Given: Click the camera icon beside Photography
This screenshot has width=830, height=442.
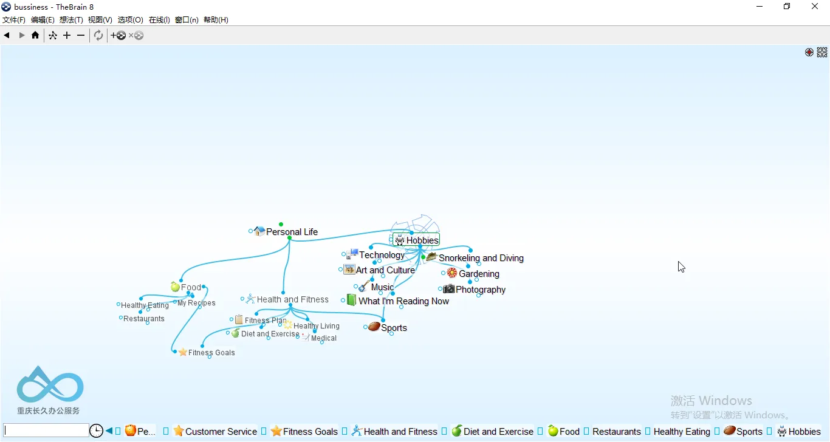Looking at the screenshot, I should (449, 288).
